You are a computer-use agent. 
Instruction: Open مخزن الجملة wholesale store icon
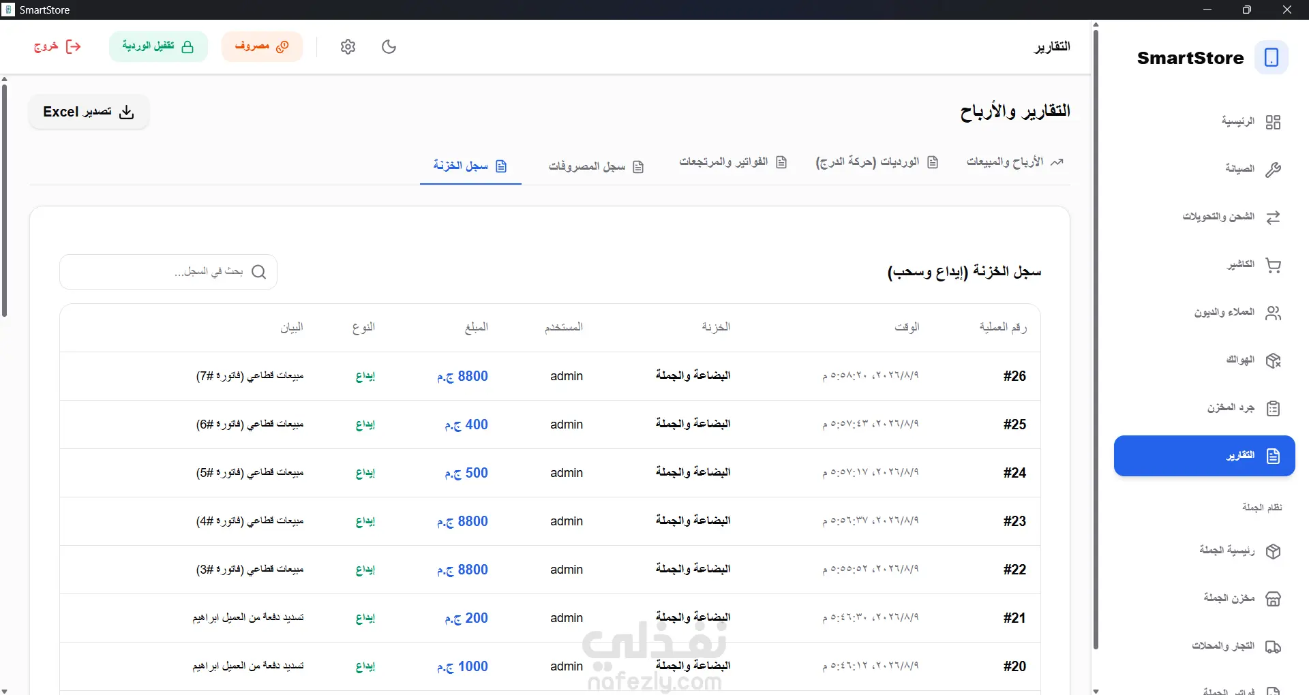point(1273,599)
